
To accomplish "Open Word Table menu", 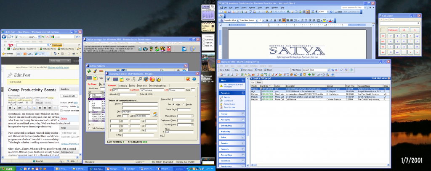I will [266, 8].
